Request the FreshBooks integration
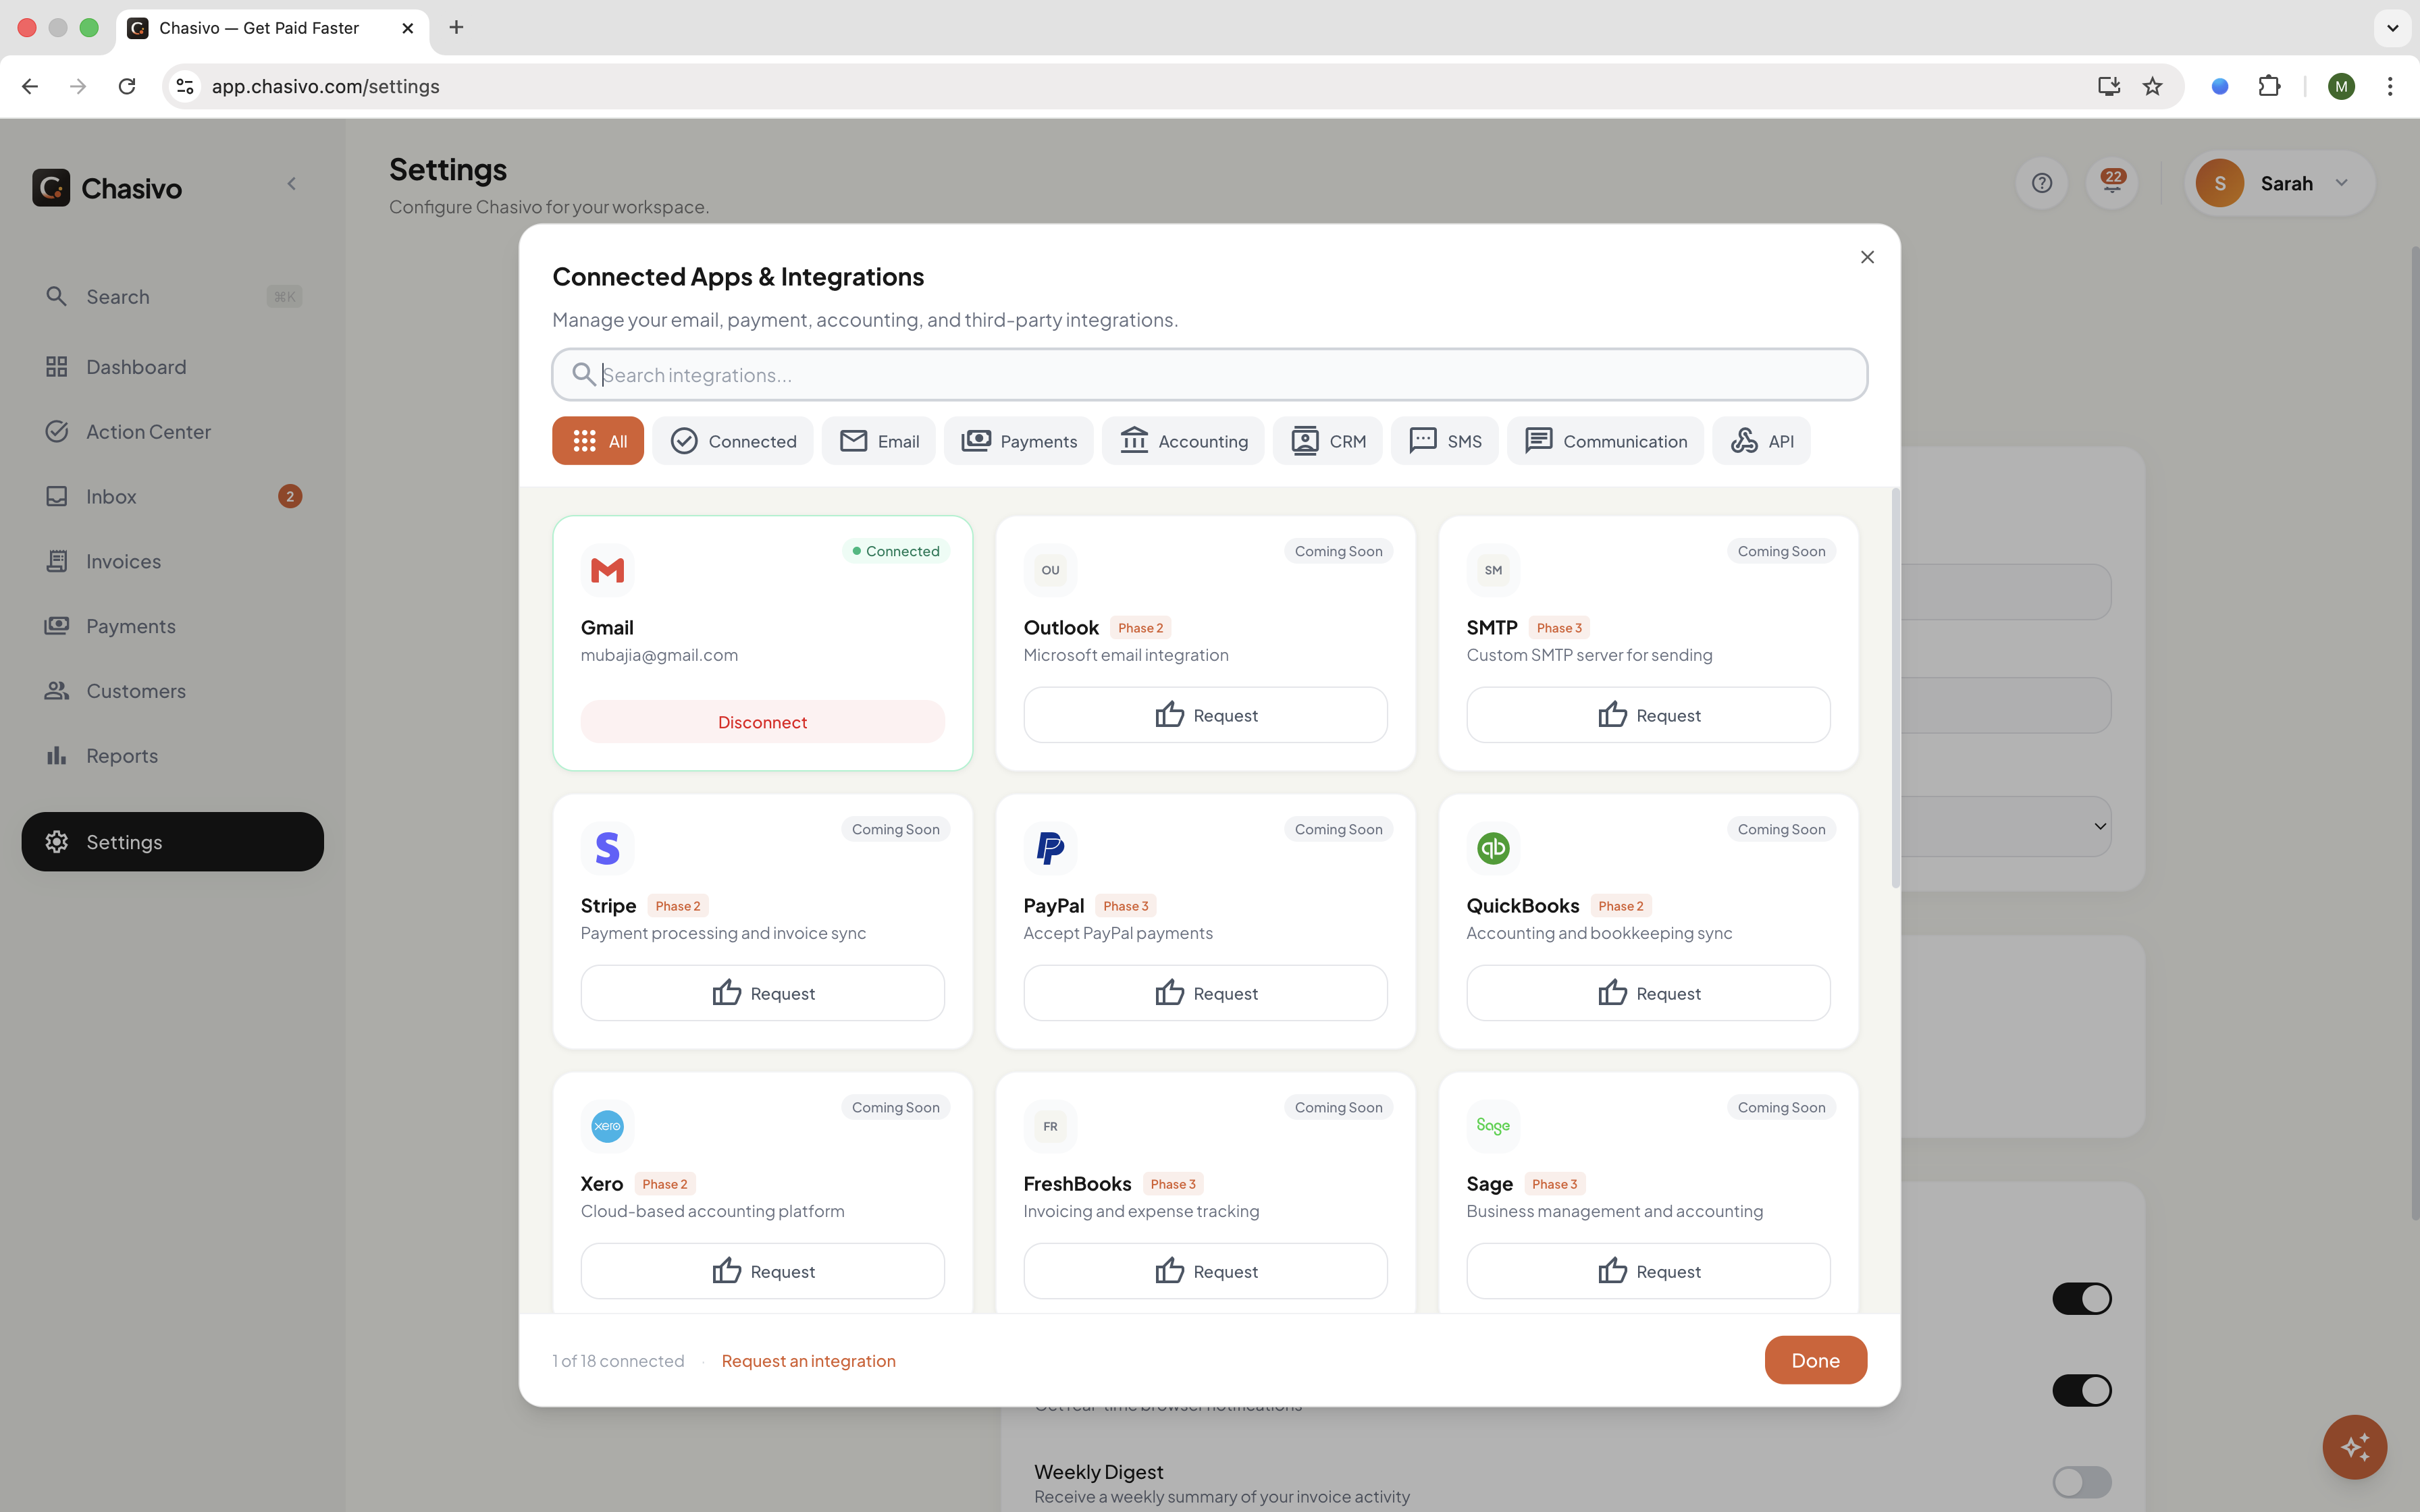The height and width of the screenshot is (1512, 2420). coord(1205,1271)
